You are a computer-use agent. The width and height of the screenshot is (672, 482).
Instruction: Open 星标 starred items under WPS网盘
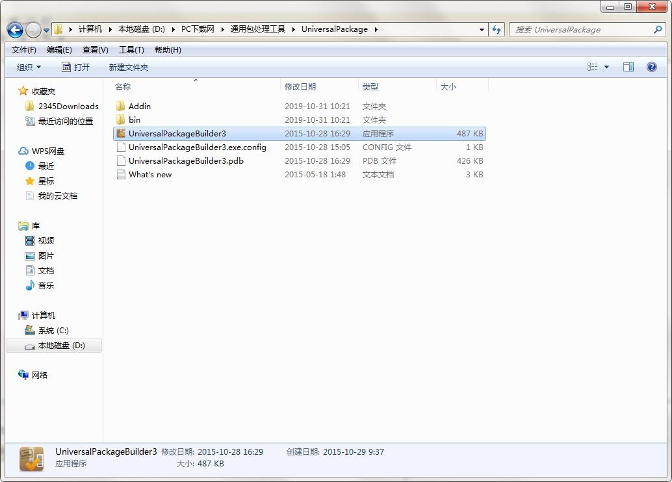(x=40, y=181)
